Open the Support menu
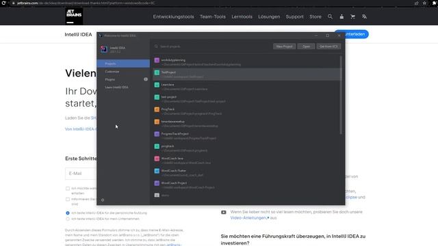 (294, 16)
